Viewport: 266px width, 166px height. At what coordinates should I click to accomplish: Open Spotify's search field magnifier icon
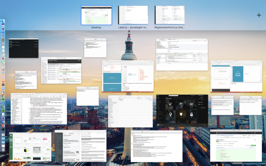tap(169, 96)
